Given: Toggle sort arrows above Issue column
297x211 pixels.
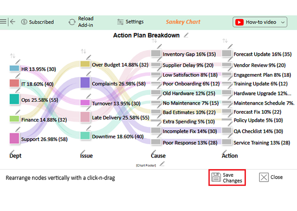Looking at the screenshot, I should (x=84, y=51).
